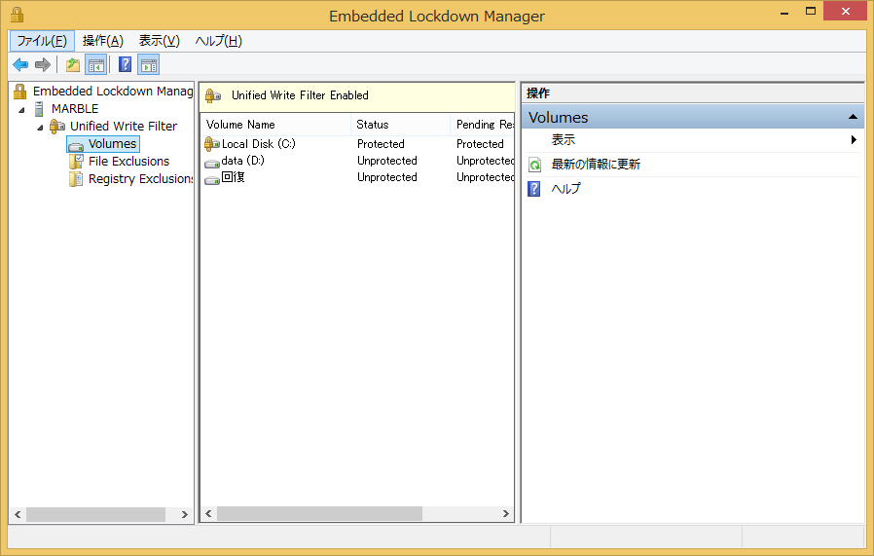
Task: Click the forward arrow toolbar icon
Action: pyautogui.click(x=43, y=64)
